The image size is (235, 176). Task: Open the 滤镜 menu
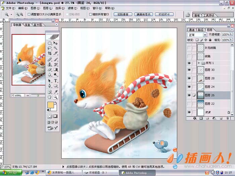pyautogui.click(x=73, y=8)
